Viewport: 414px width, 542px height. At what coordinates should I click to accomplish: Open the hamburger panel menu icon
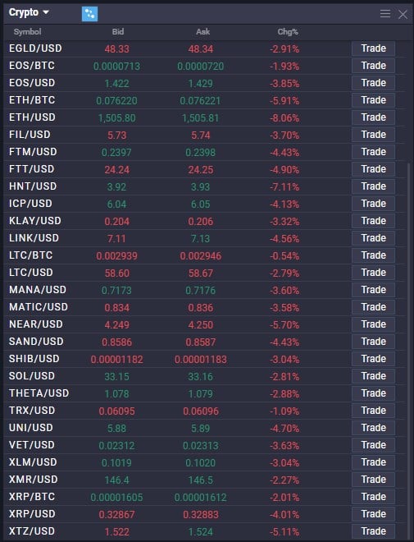tap(385, 14)
